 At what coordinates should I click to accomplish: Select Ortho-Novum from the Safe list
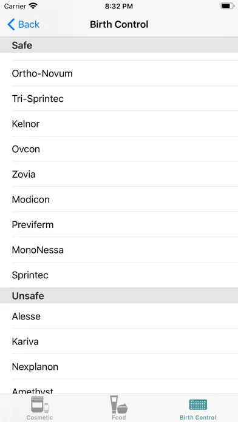[119, 73]
